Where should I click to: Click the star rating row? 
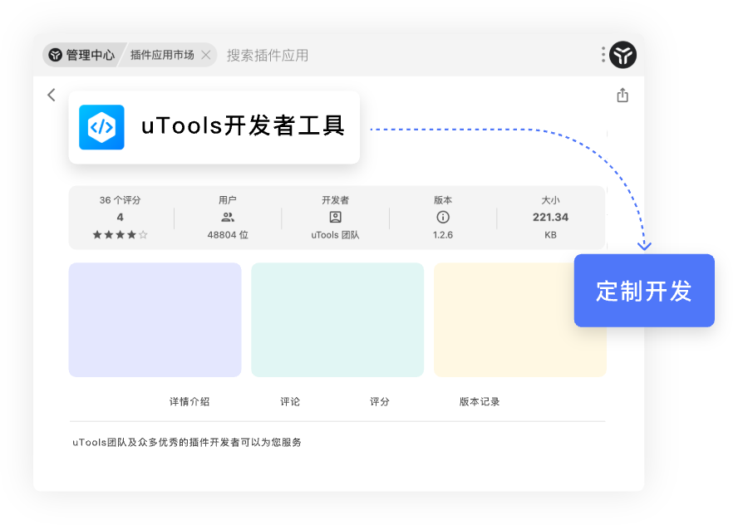pos(121,234)
